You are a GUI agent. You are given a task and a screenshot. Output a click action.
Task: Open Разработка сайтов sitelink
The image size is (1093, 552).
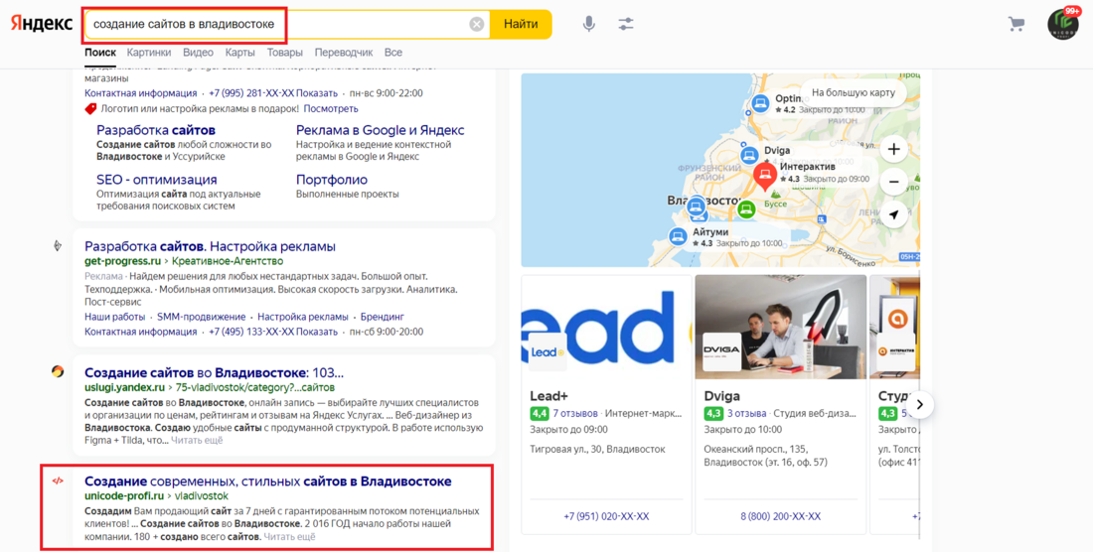[155, 130]
